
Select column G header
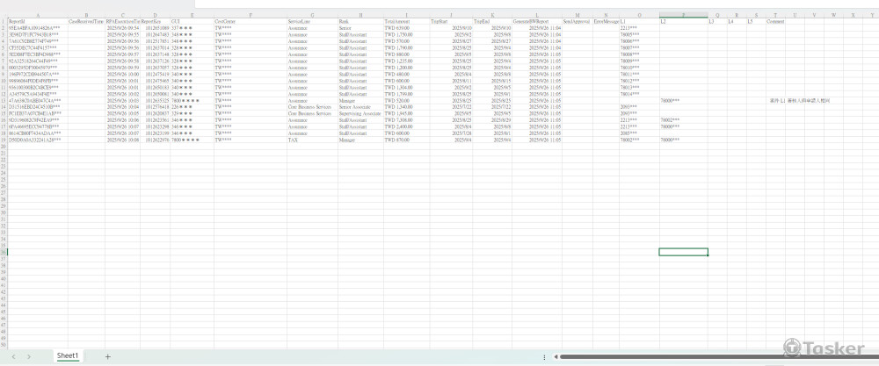(x=312, y=15)
